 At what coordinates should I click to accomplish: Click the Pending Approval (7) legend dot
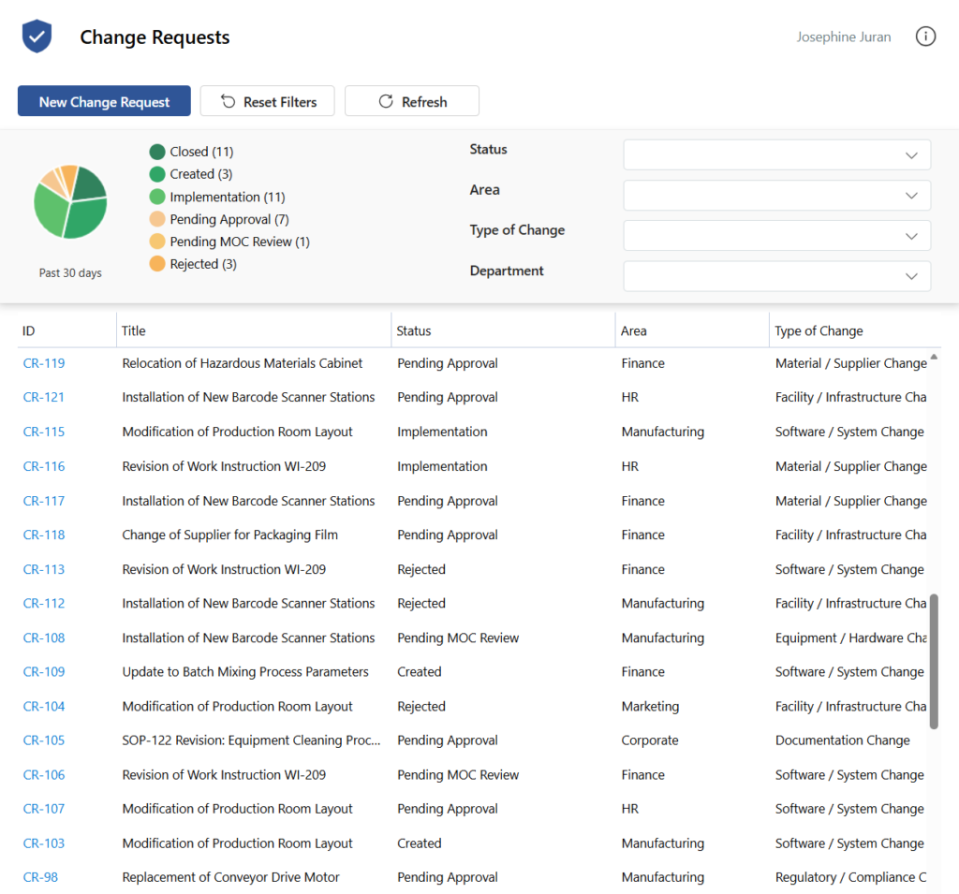(x=157, y=219)
